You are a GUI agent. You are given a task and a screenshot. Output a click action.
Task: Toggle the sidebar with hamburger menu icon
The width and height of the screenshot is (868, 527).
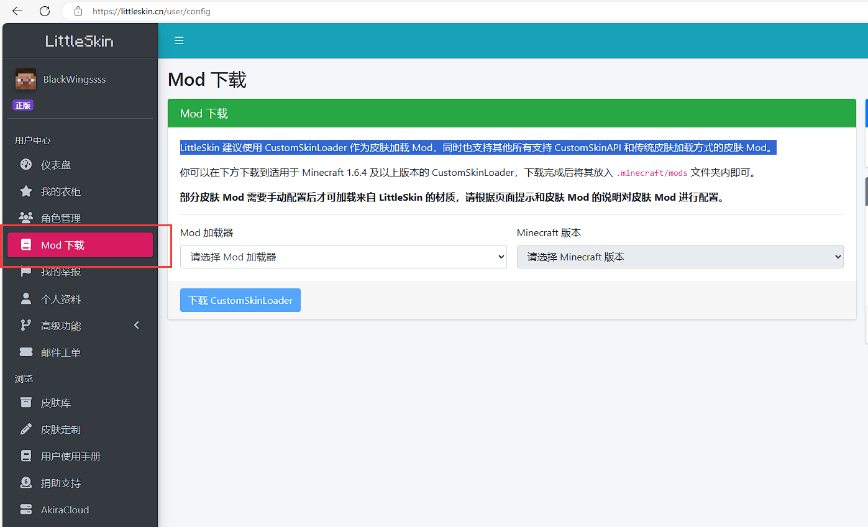coord(179,41)
